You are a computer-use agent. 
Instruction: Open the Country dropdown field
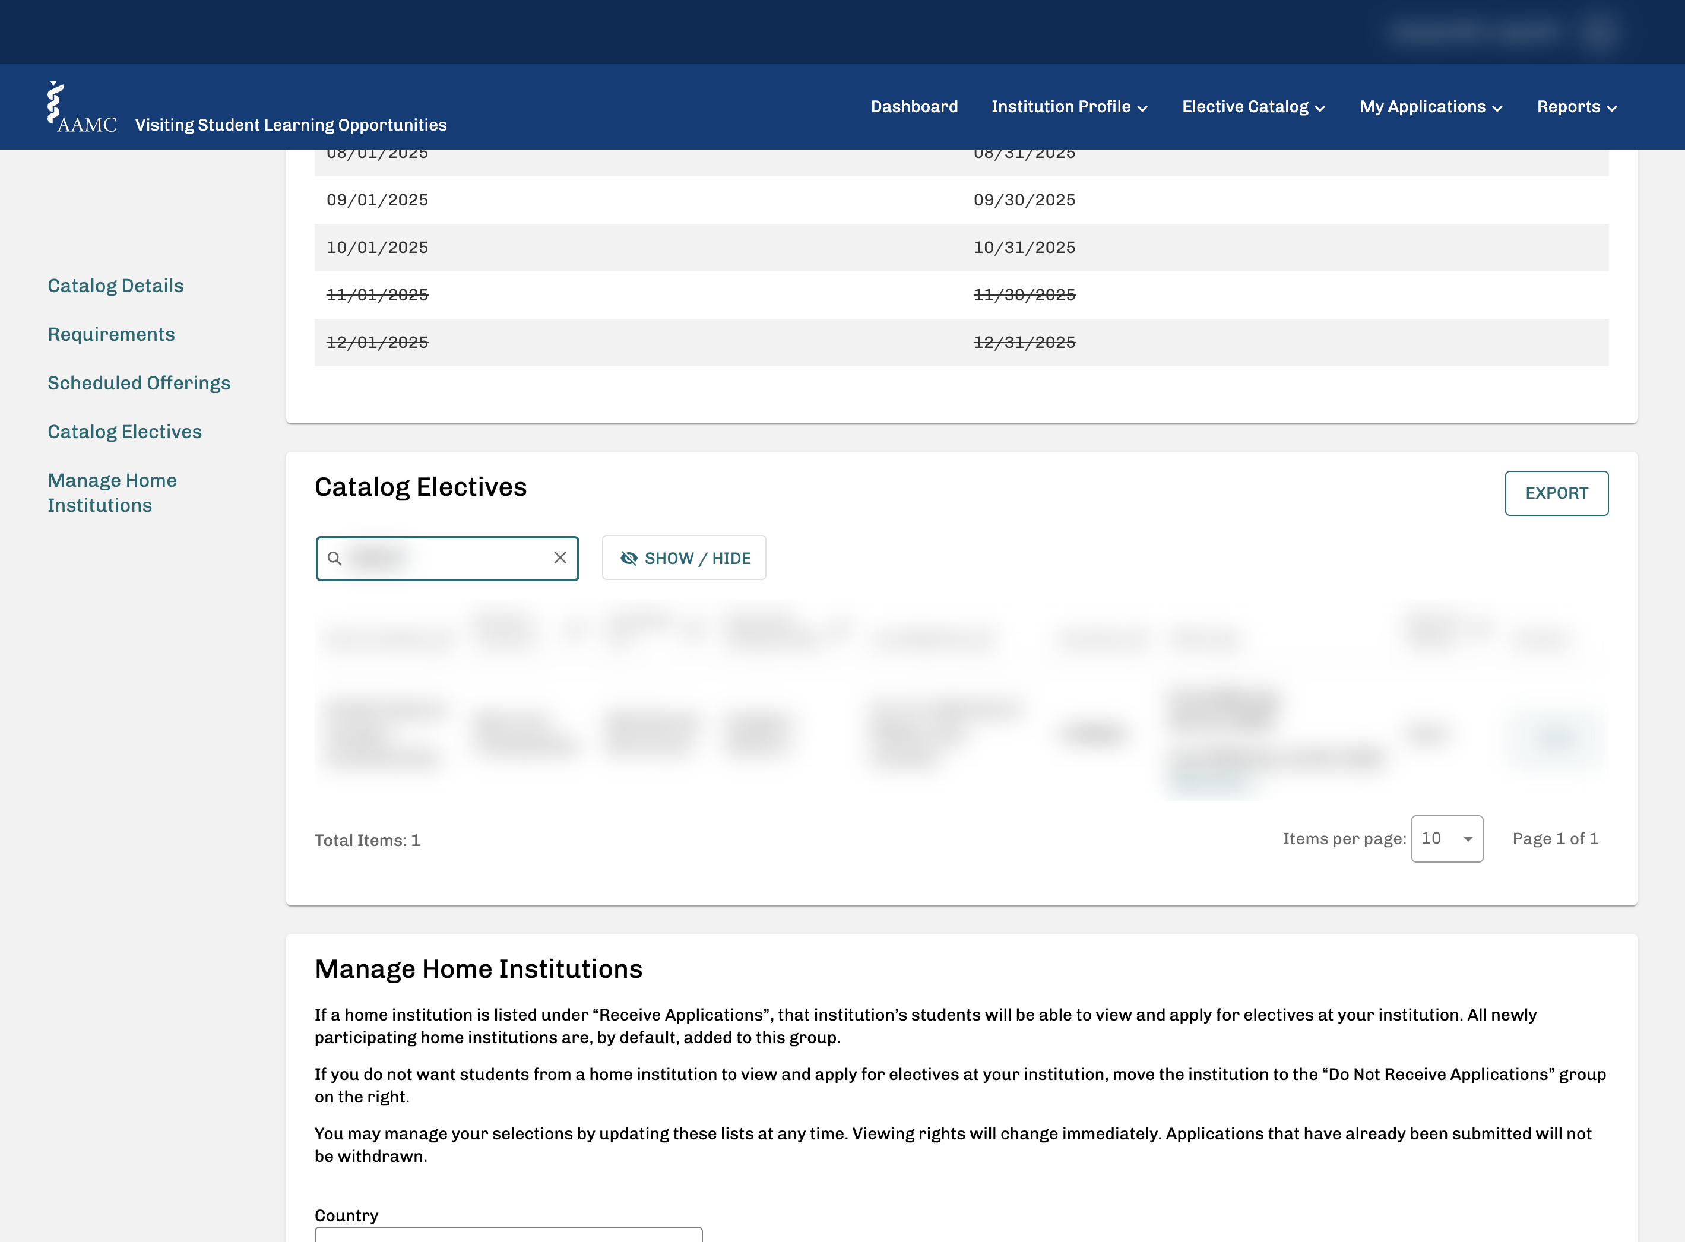click(x=508, y=1234)
